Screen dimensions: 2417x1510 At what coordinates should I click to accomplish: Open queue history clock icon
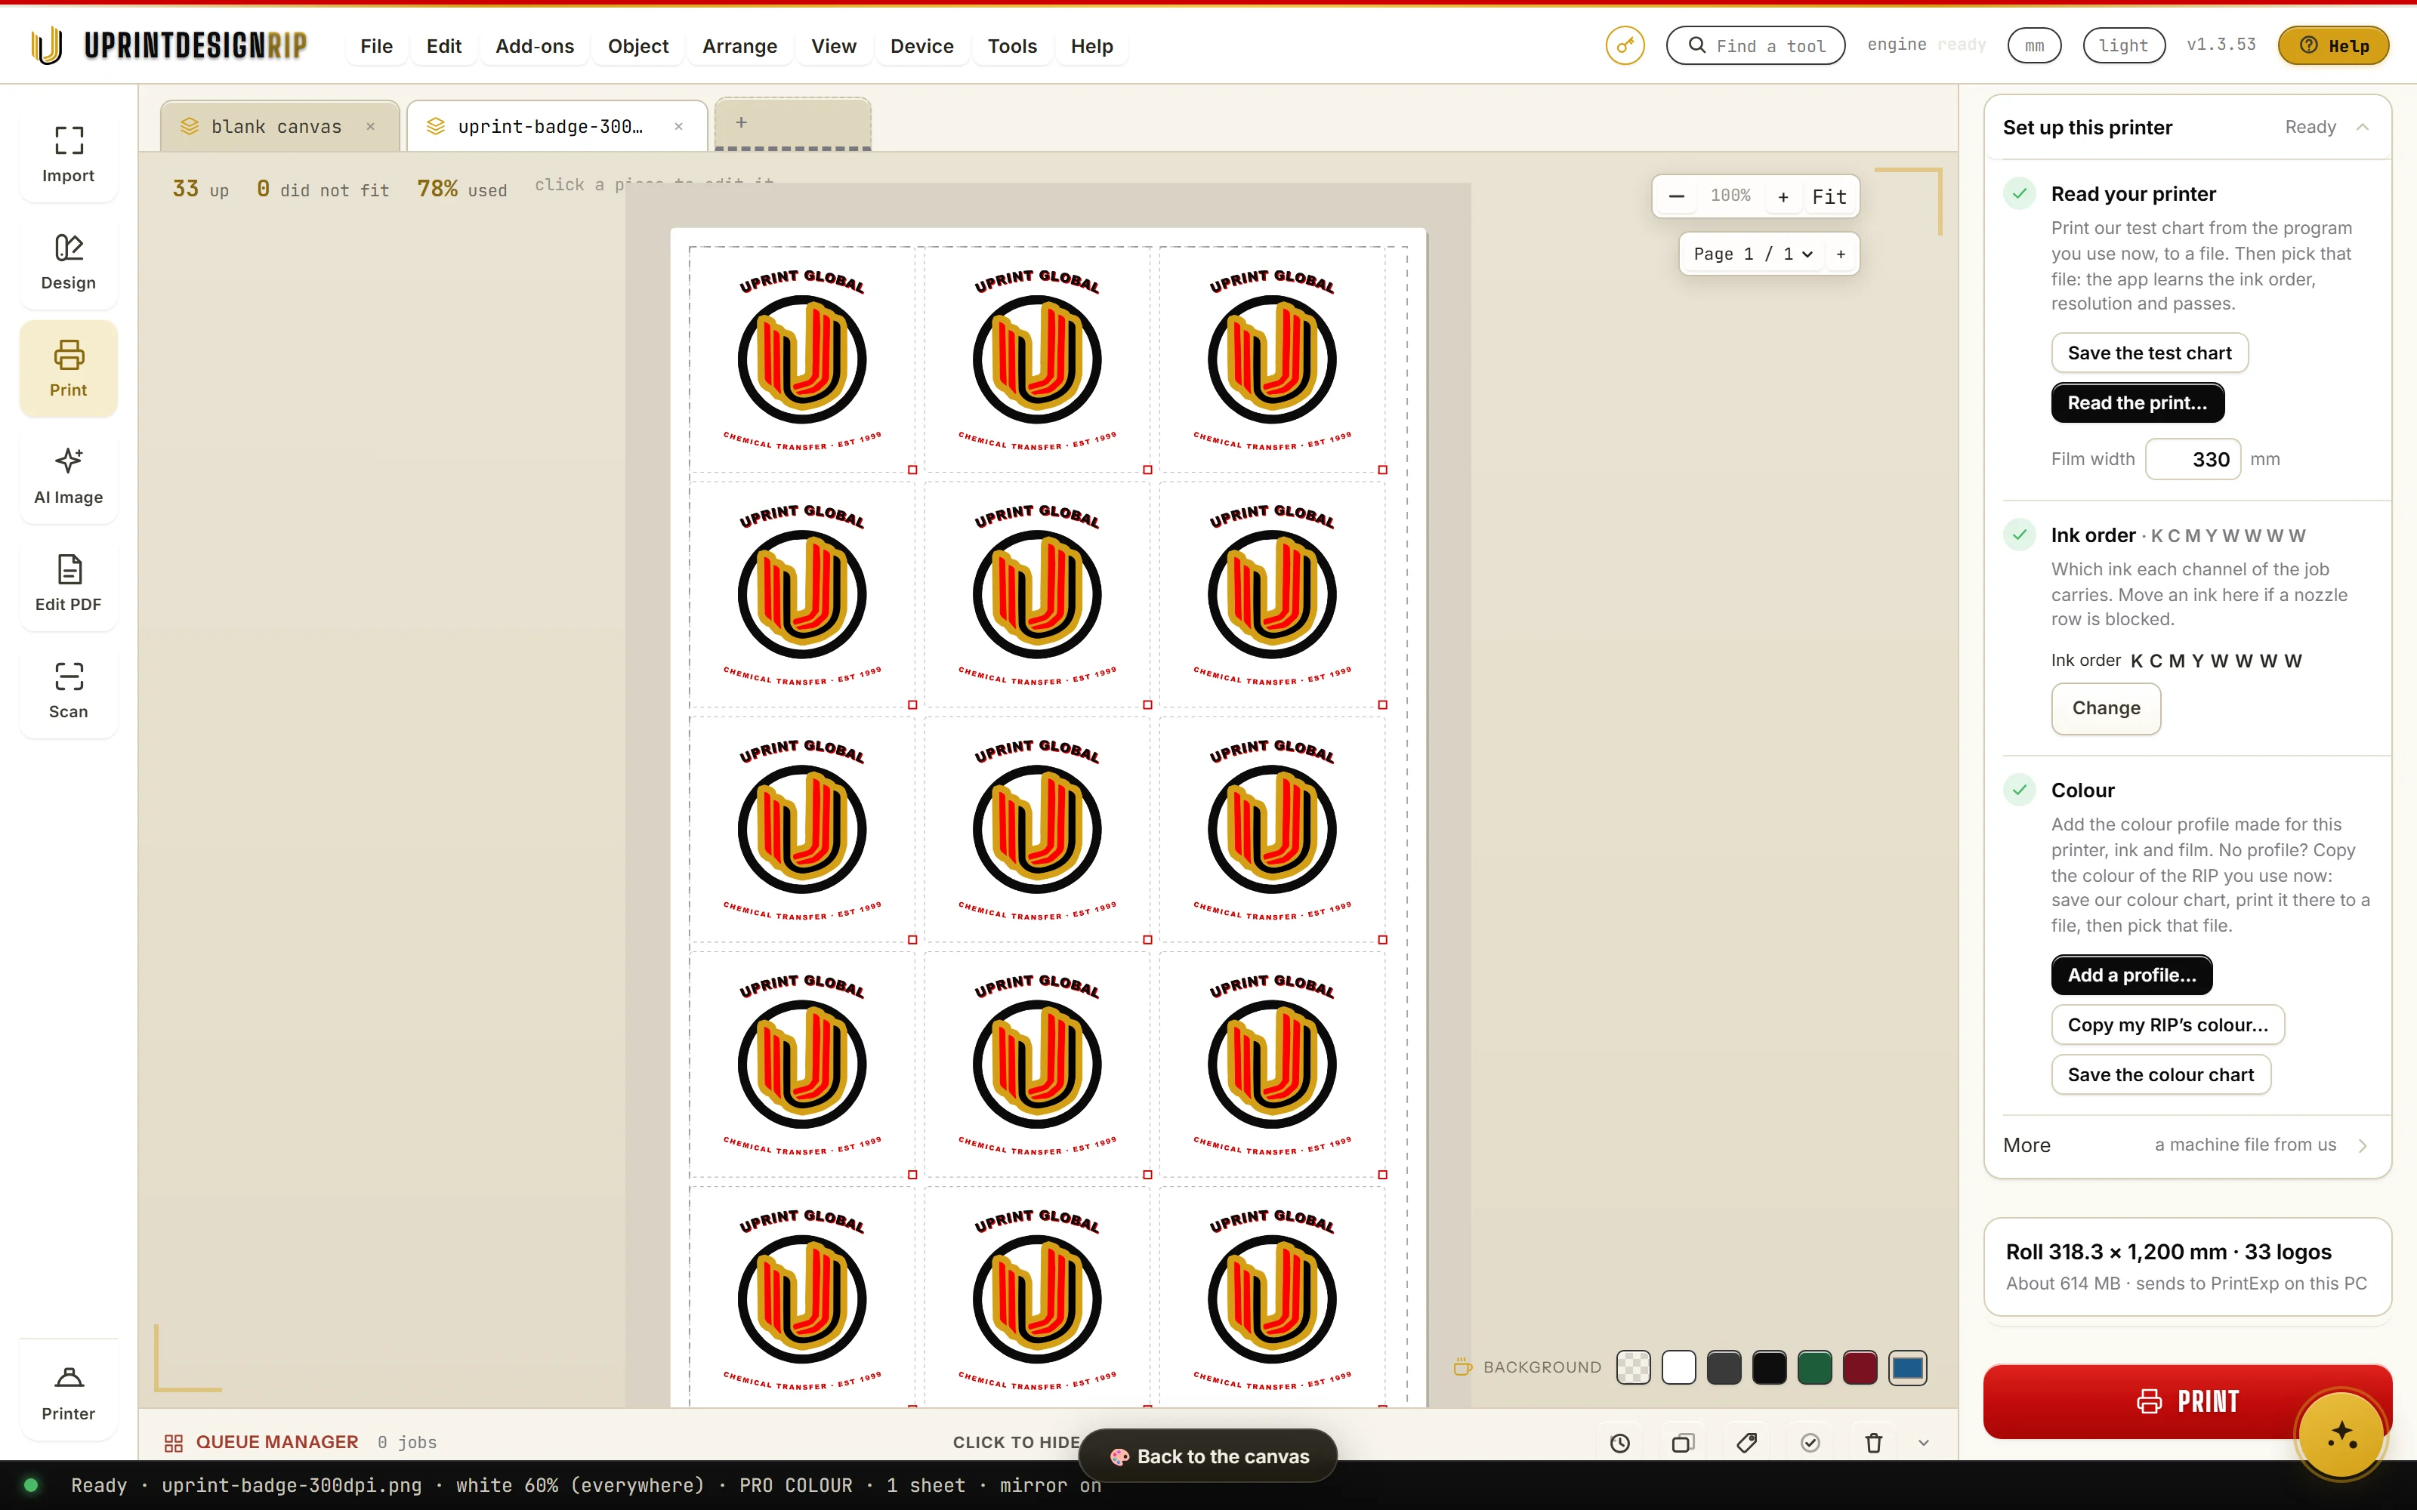(x=1620, y=1442)
